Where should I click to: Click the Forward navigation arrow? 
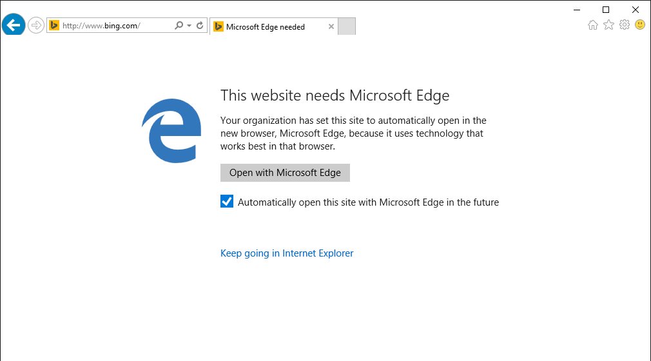click(x=36, y=26)
